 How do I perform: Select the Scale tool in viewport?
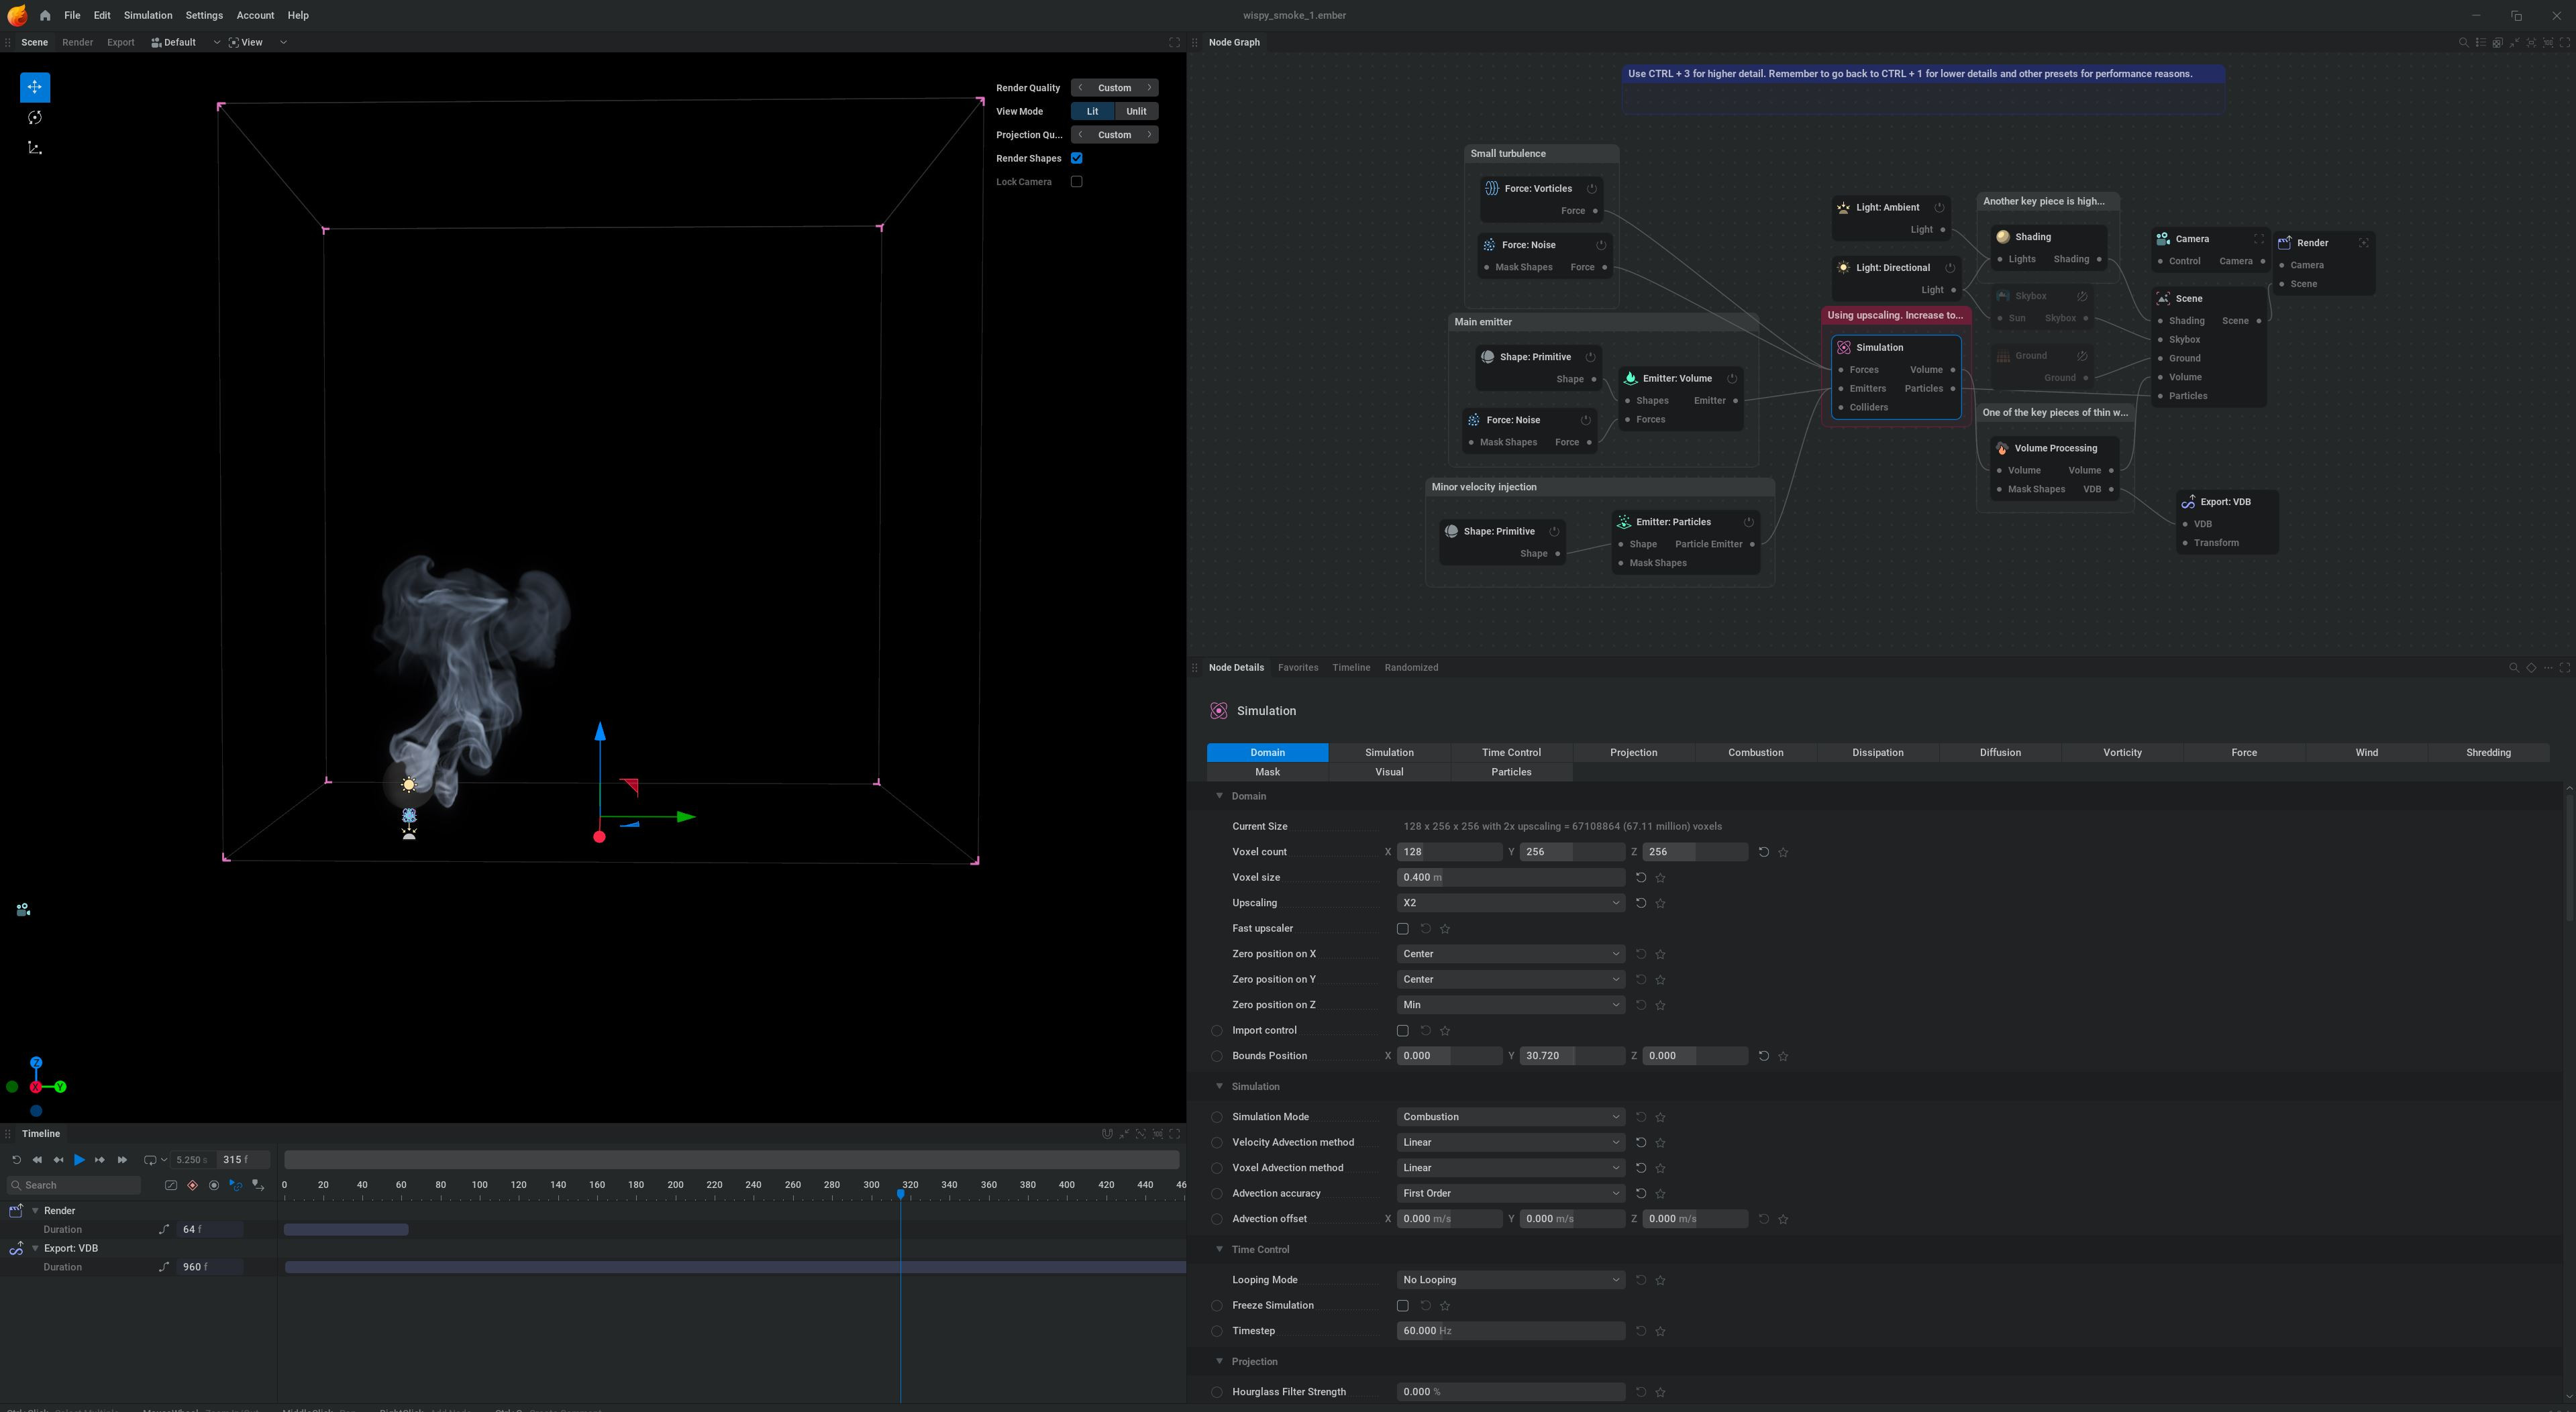click(x=35, y=148)
